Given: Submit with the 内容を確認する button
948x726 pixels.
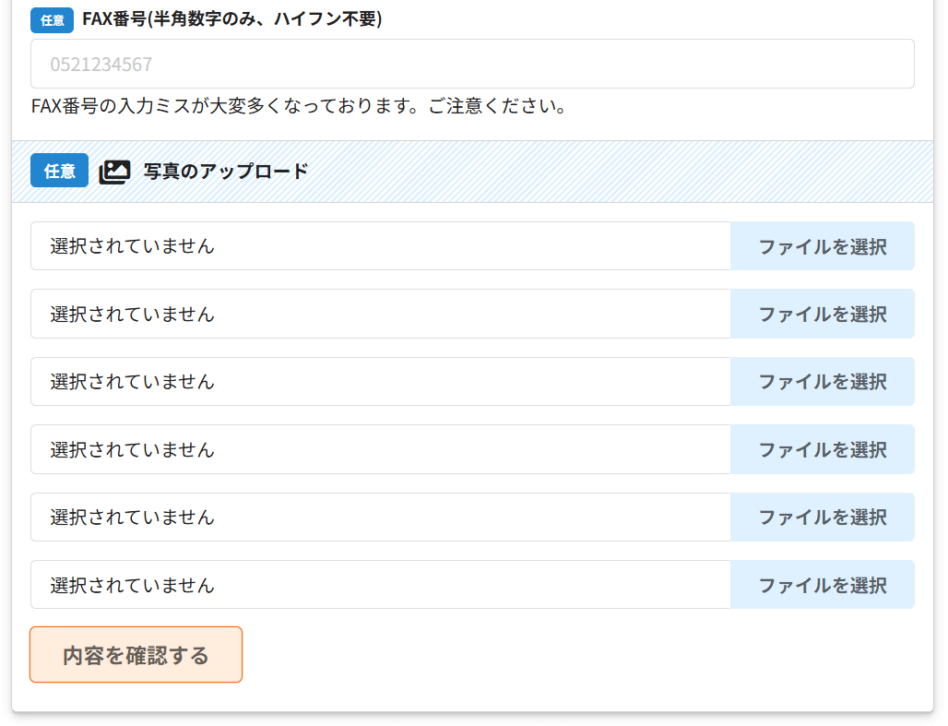Looking at the screenshot, I should (x=136, y=655).
